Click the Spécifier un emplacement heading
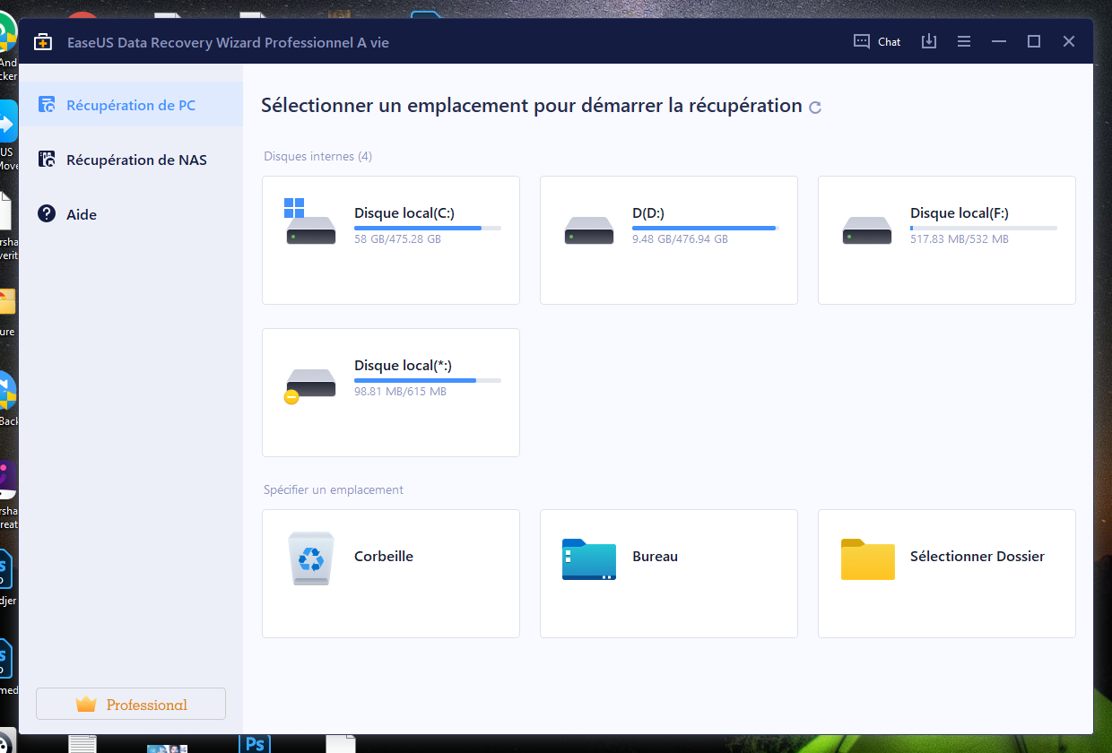This screenshot has height=753, width=1112. tap(334, 490)
